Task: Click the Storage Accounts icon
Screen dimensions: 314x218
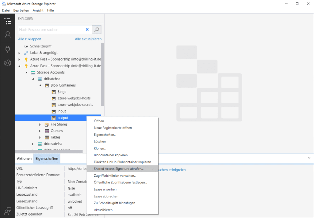Action: pyautogui.click(x=33, y=72)
